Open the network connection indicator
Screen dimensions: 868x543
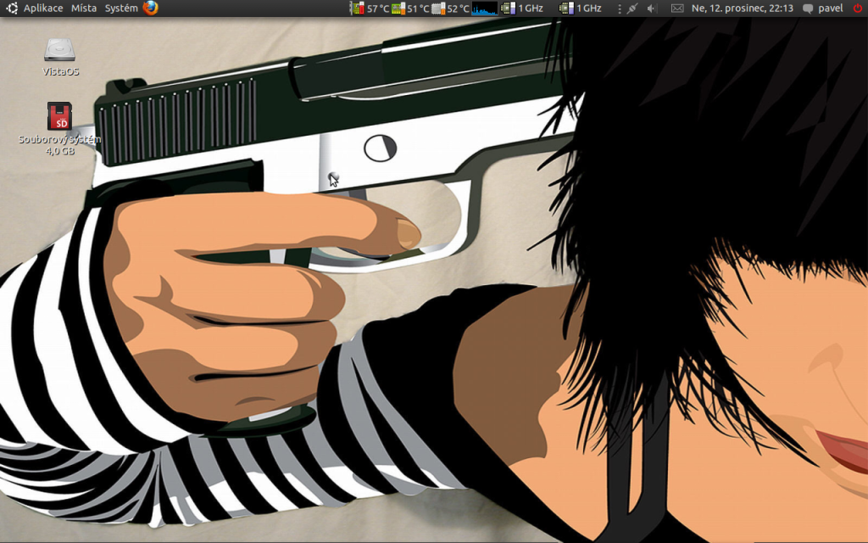pos(632,8)
